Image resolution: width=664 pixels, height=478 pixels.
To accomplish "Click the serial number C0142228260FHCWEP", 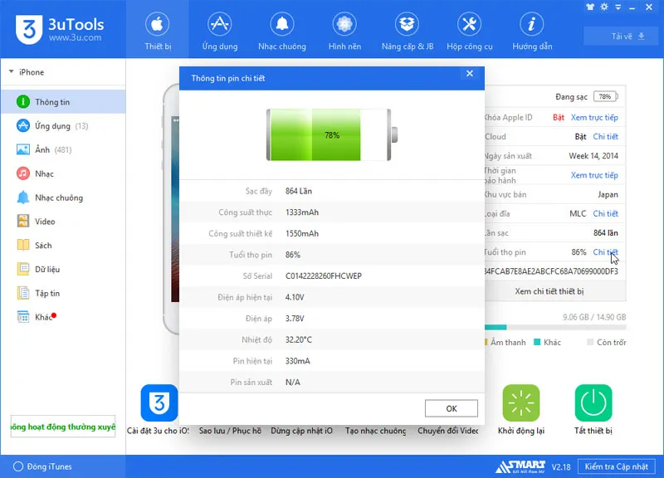I will [x=323, y=276].
